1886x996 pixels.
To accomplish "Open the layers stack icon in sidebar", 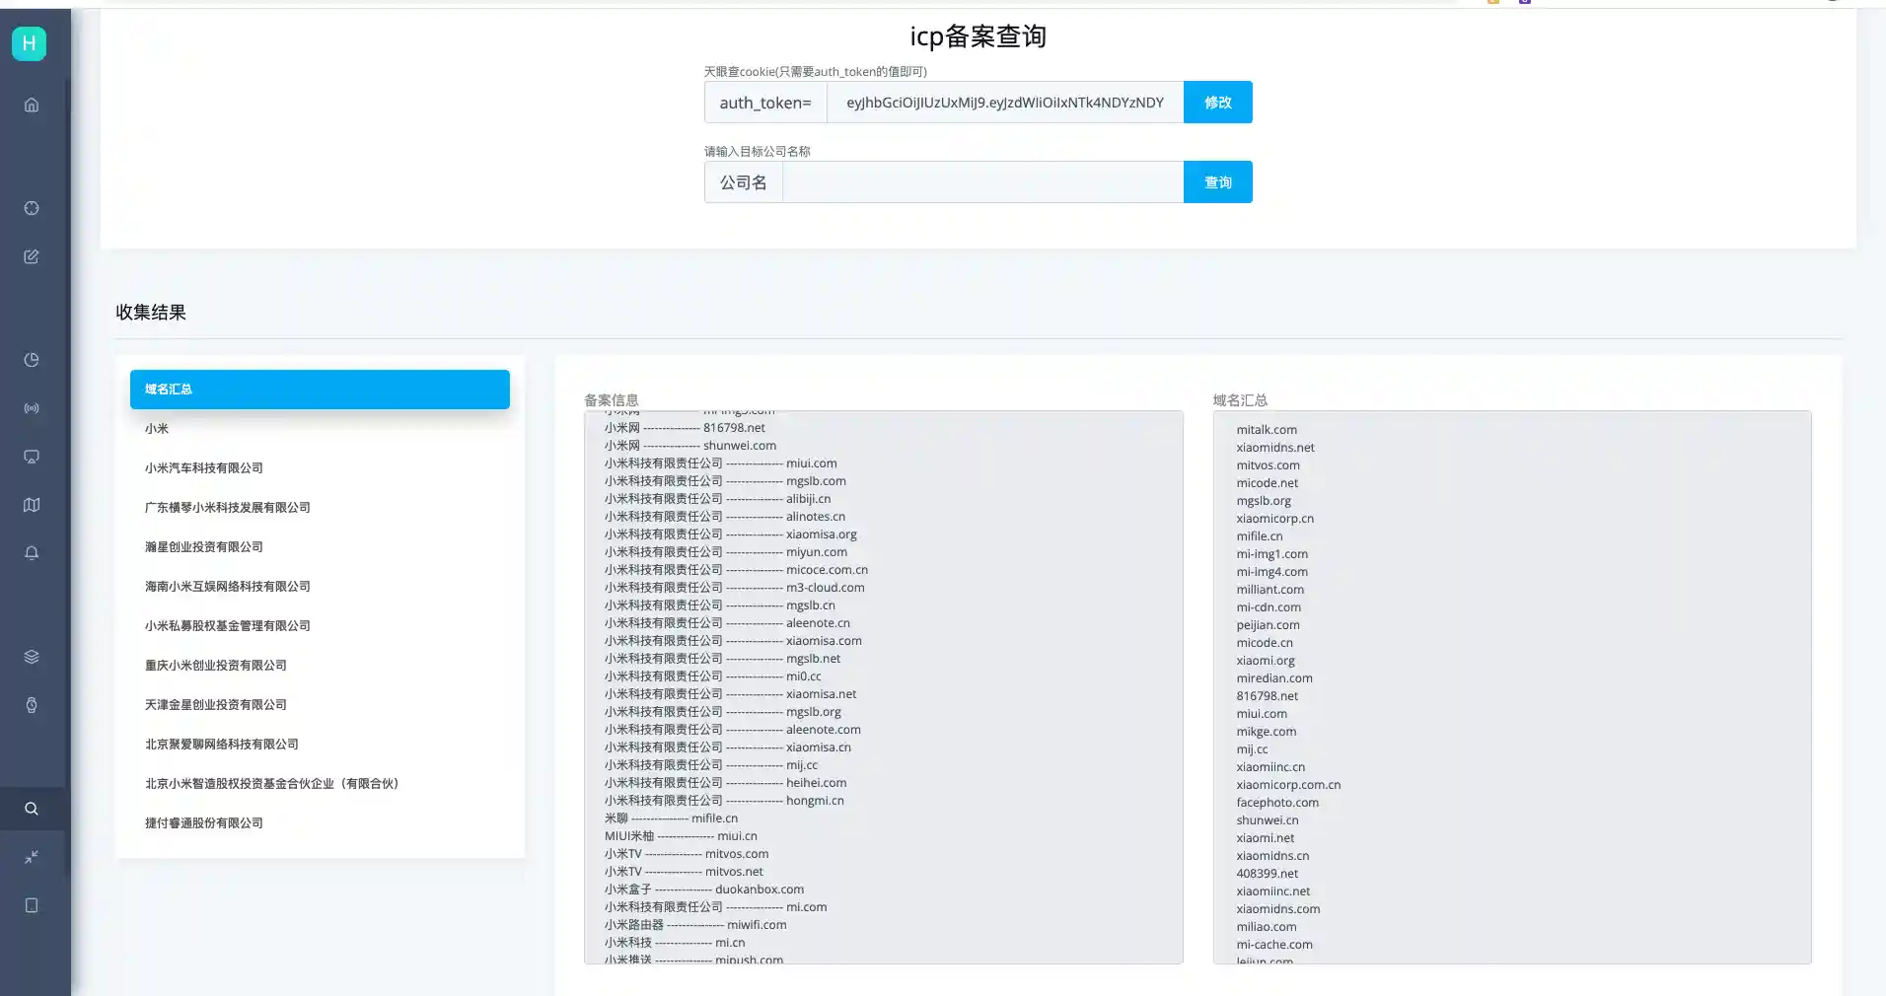I will coord(32,657).
